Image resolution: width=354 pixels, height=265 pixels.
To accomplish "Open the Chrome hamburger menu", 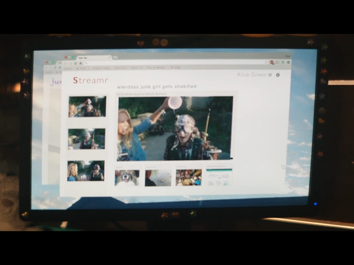I will coord(288,62).
